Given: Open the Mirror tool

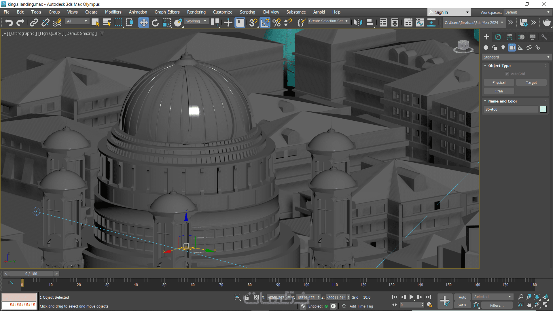Looking at the screenshot, I should [x=358, y=22].
